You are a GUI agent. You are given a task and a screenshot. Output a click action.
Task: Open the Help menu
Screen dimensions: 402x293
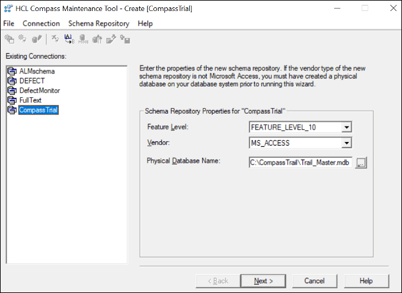tap(145, 23)
